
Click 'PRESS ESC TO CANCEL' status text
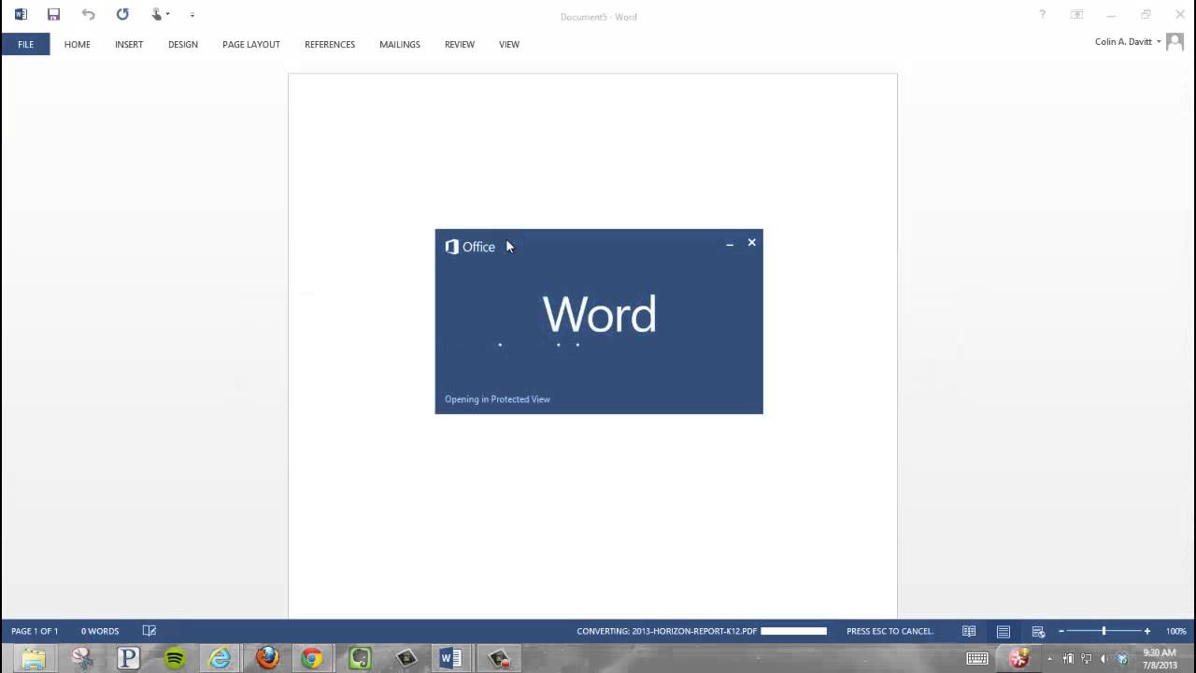click(890, 631)
